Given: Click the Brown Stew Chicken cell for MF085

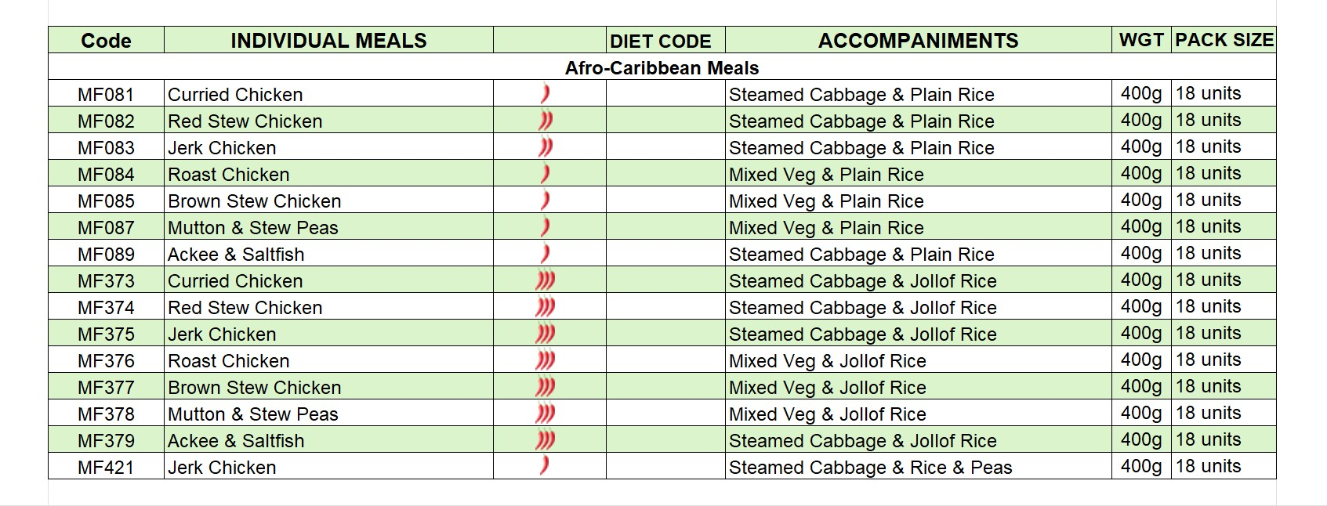Looking at the screenshot, I should point(328,201).
